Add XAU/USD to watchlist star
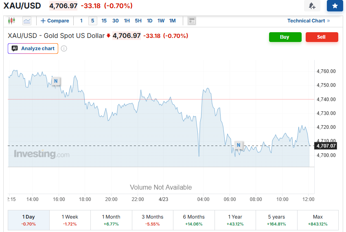 (335, 6)
